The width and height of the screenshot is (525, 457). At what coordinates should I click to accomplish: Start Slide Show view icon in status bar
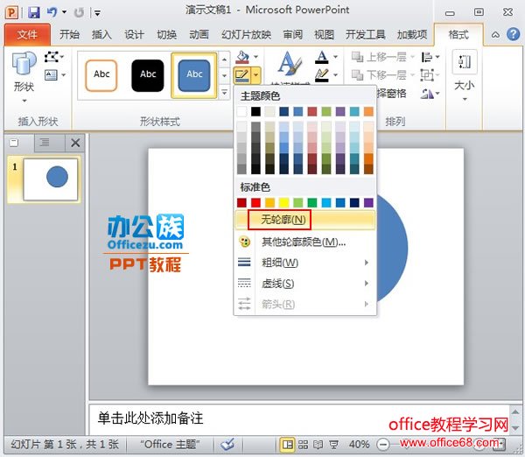(333, 445)
